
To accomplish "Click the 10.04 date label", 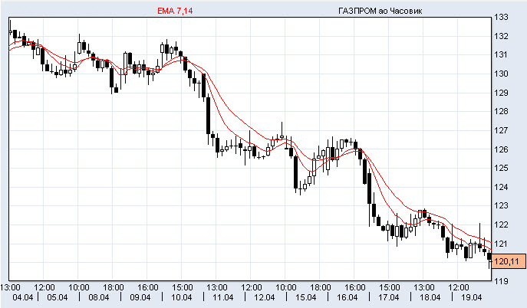I will click(182, 297).
